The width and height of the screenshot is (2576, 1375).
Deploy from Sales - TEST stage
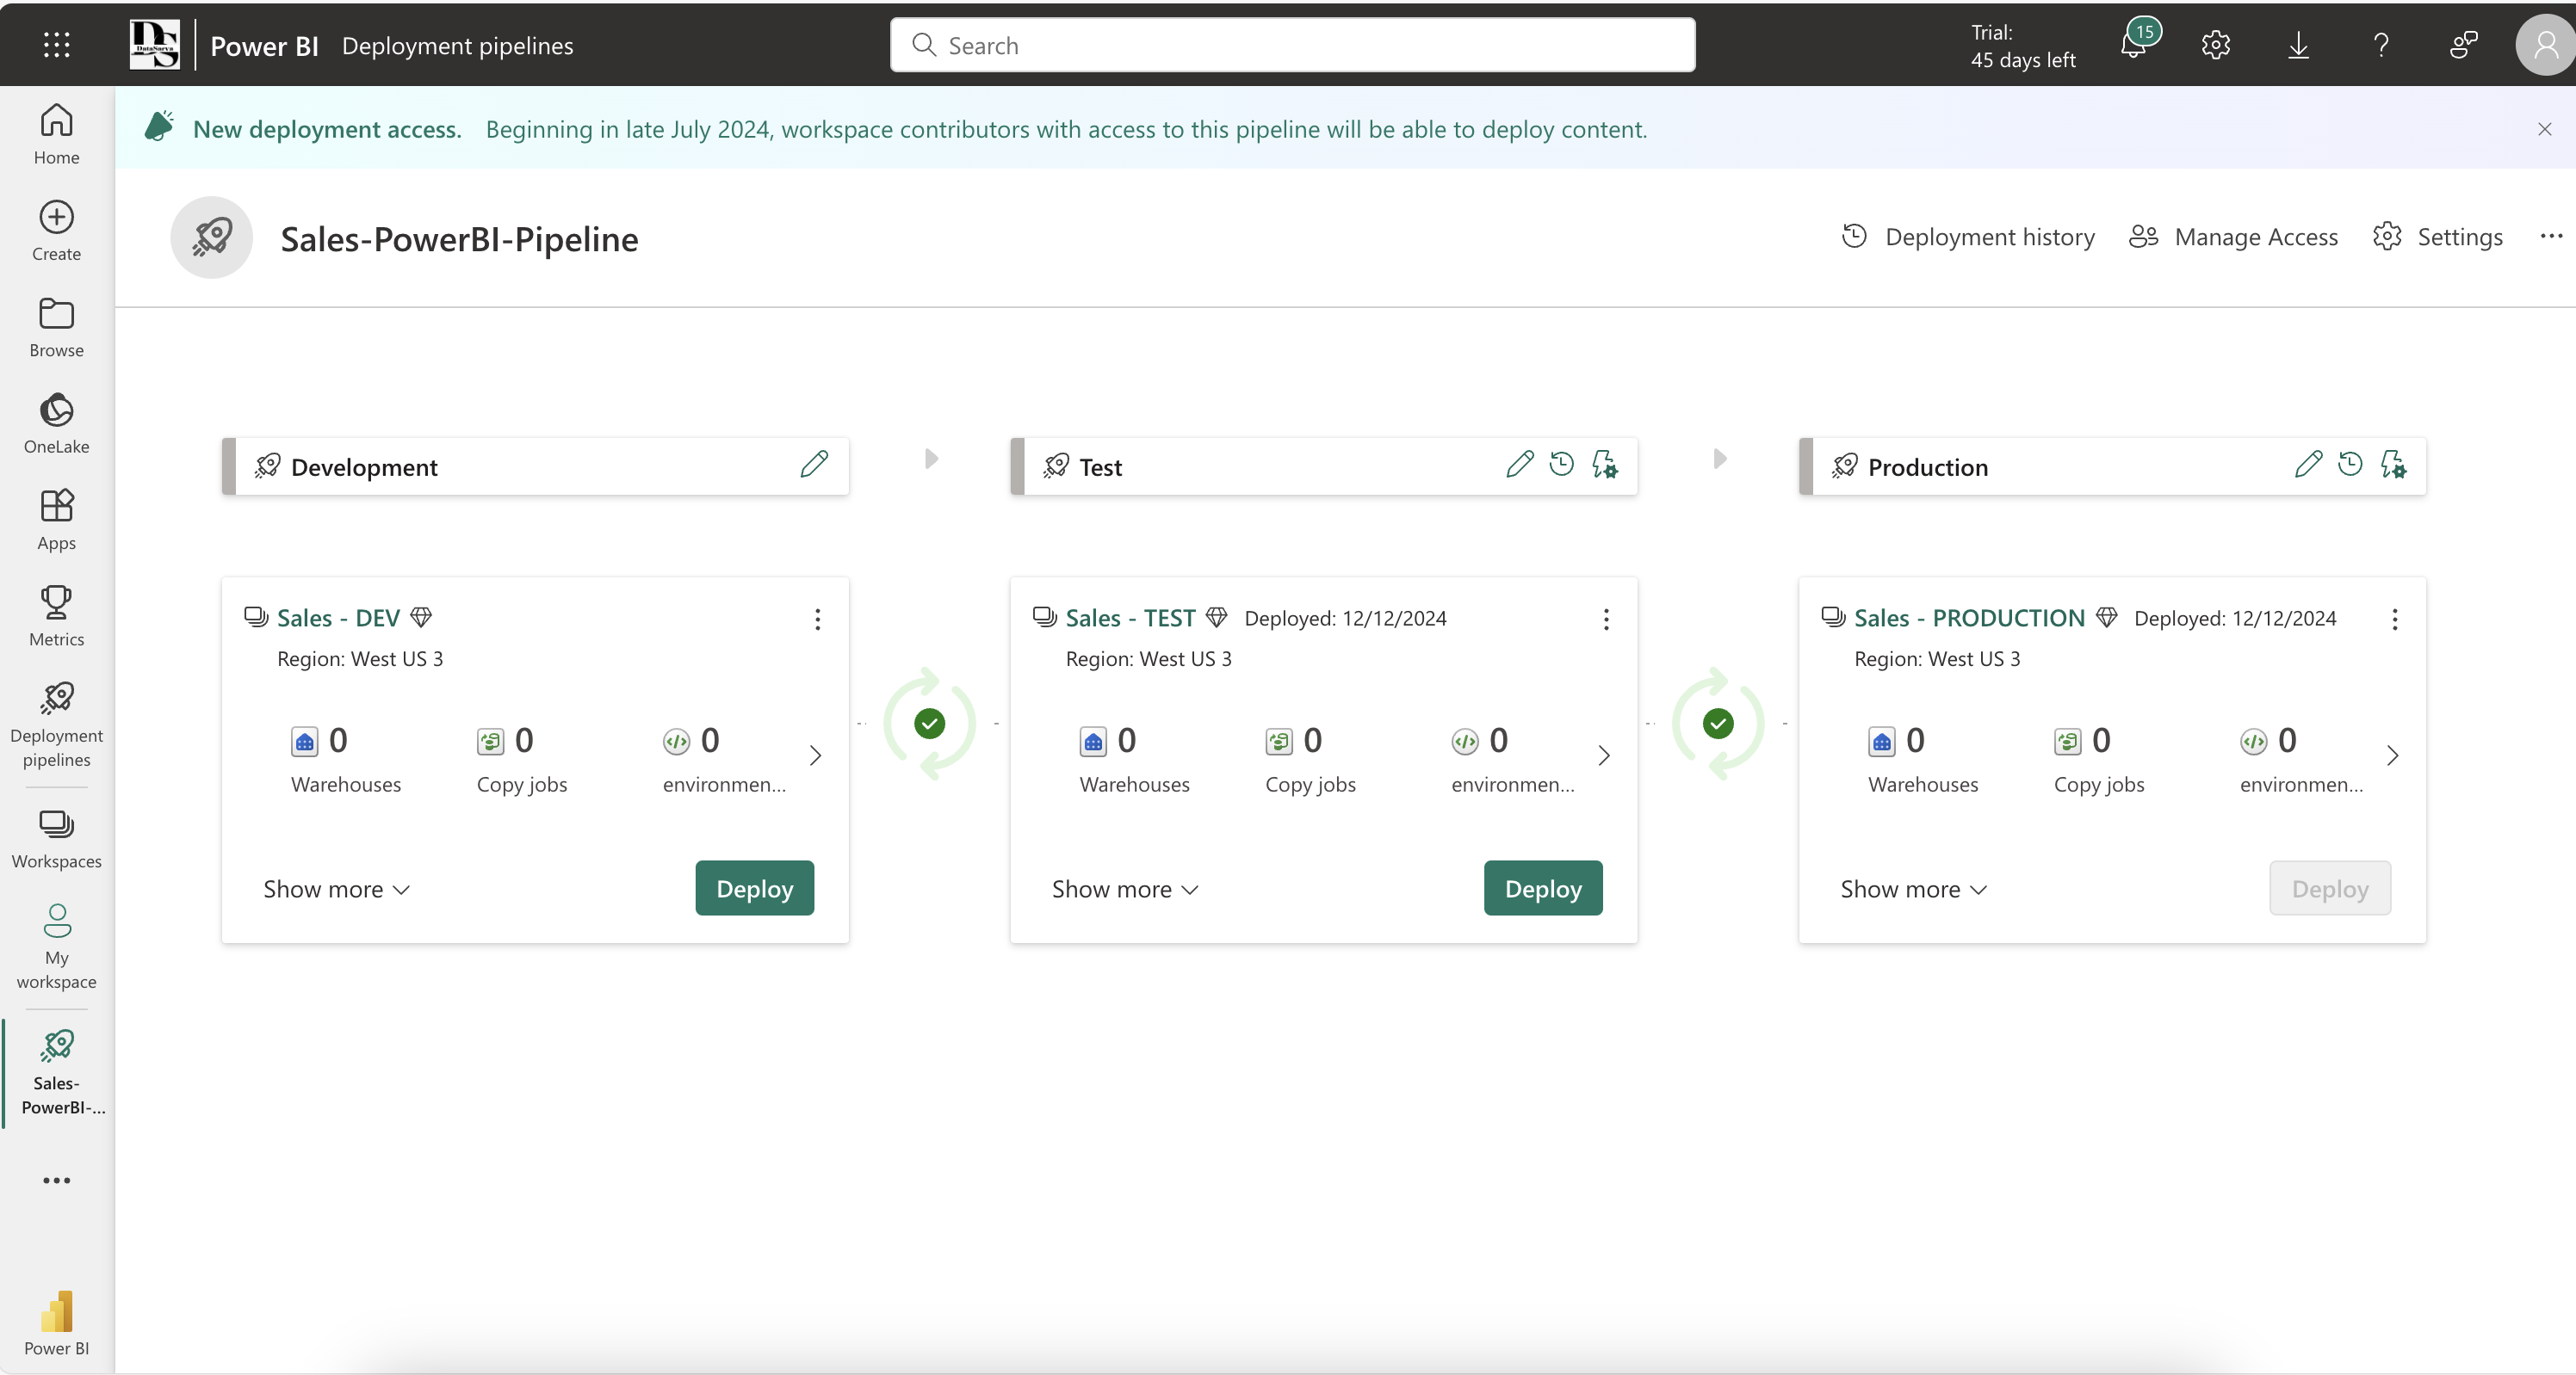pos(1543,887)
